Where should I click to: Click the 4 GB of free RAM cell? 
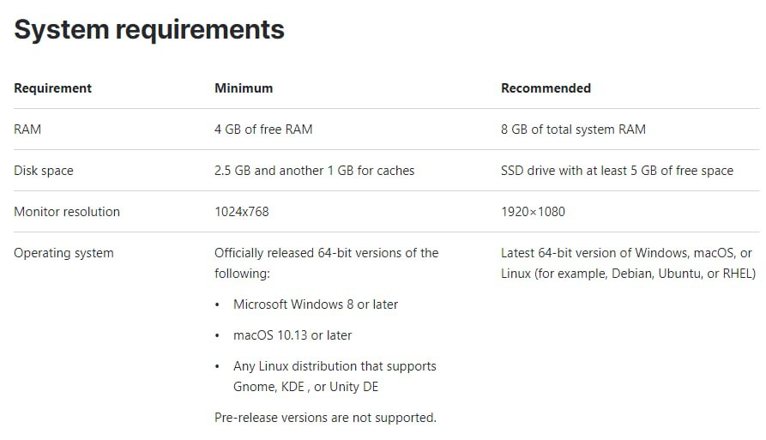(263, 130)
